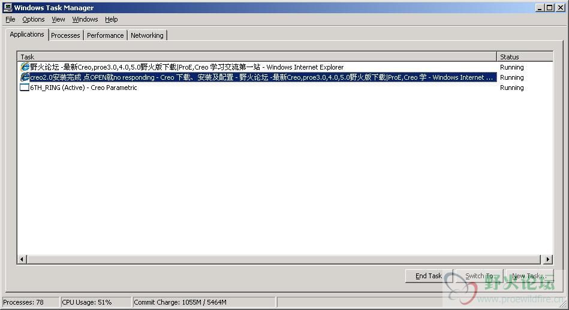Click the CPU Usage: 51% status entry
Screen dimensions: 569x310
coord(96,302)
